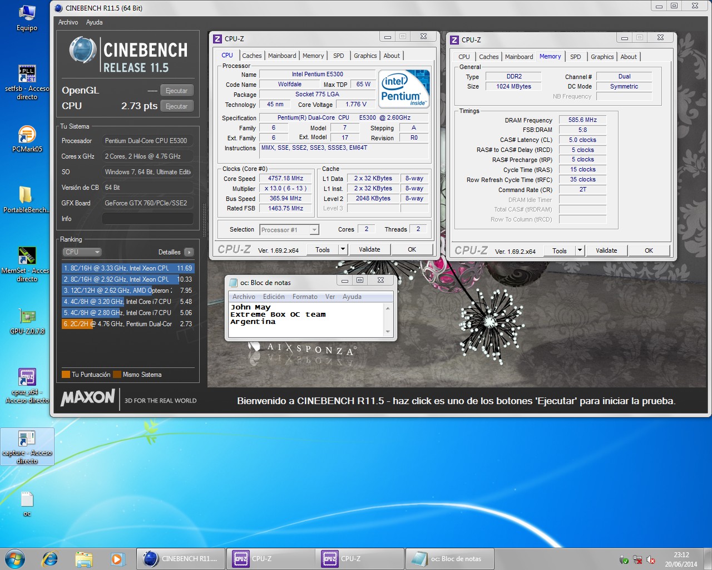Launch the PCMark05 desktop icon

pyautogui.click(x=27, y=139)
